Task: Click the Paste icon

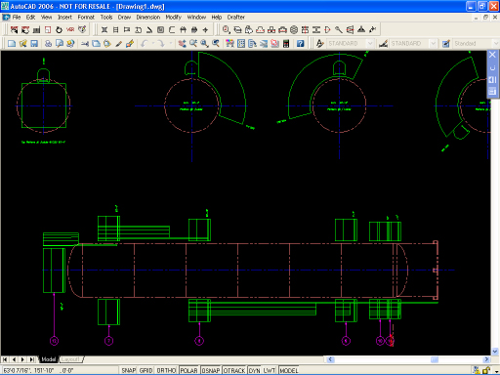Action: pos(107,43)
